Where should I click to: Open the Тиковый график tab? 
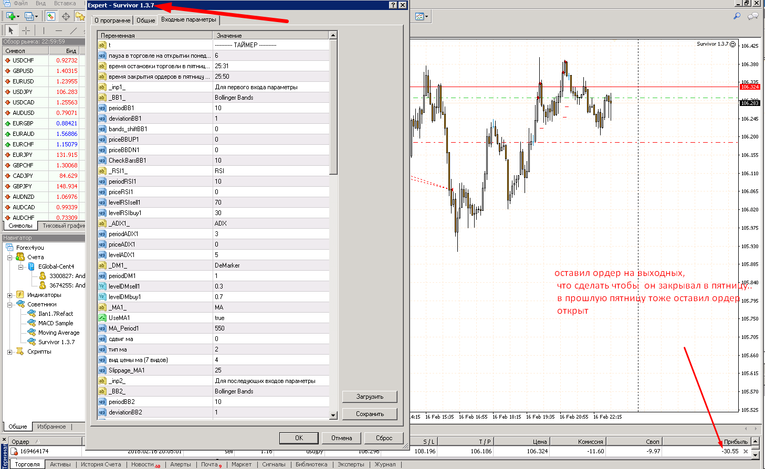(62, 226)
